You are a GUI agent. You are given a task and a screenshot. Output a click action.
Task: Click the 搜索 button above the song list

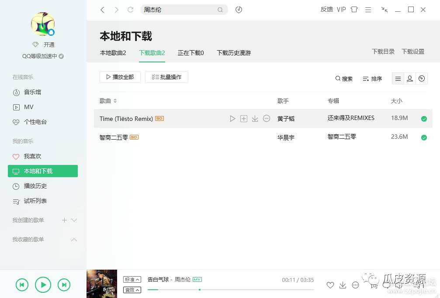[x=344, y=79]
